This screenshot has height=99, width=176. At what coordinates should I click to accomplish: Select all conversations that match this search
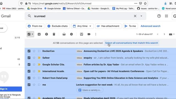click(x=131, y=43)
